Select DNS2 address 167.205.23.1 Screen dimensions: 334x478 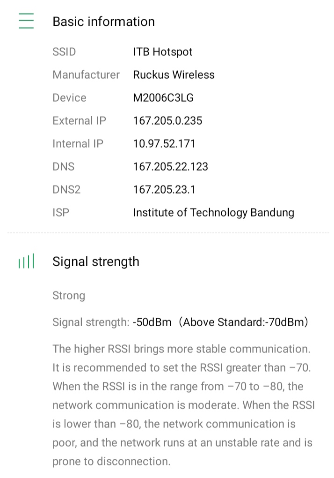pos(164,190)
